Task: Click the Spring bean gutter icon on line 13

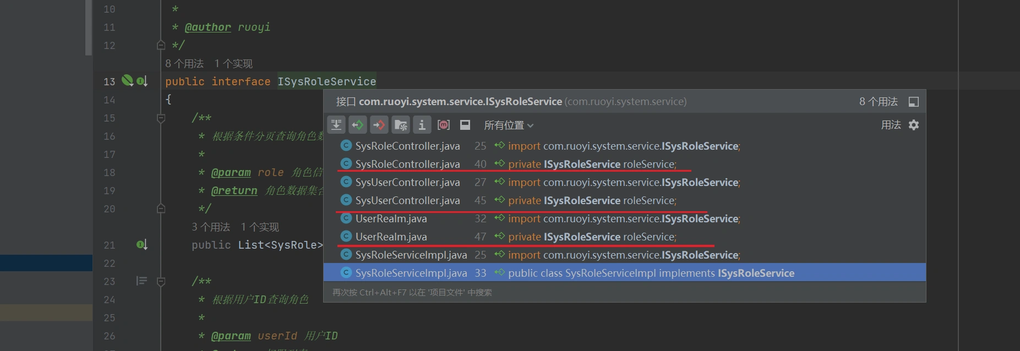Action: [127, 81]
